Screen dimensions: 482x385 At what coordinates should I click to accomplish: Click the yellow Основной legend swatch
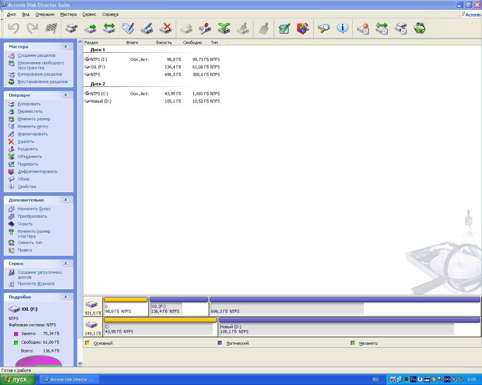click(87, 343)
